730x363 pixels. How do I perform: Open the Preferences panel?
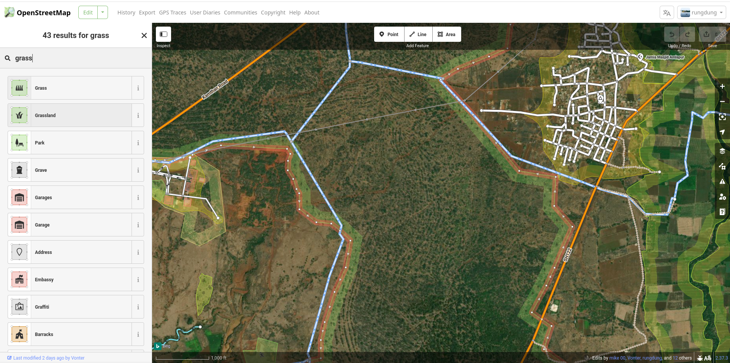click(x=722, y=197)
